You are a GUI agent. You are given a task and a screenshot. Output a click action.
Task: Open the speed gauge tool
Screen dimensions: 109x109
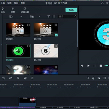coord(11,78)
